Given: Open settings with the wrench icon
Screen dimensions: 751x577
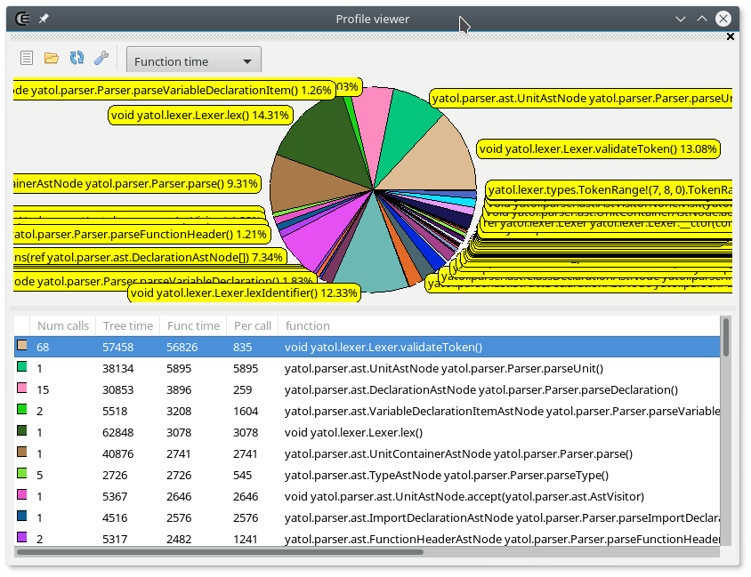Looking at the screenshot, I should pyautogui.click(x=101, y=59).
